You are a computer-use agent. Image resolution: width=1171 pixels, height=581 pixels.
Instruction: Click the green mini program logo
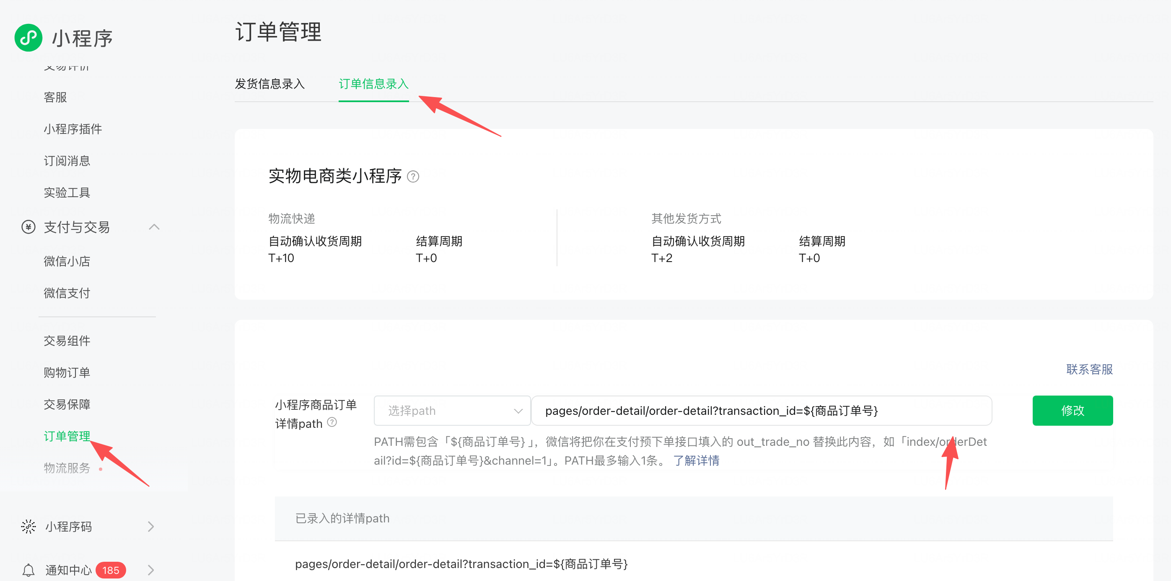tap(28, 38)
